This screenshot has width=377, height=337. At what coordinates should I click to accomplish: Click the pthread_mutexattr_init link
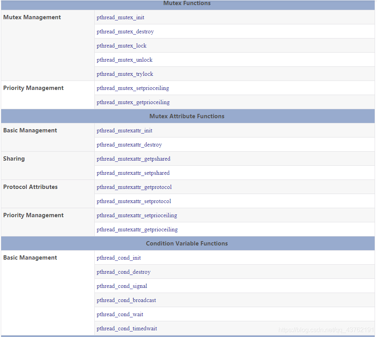click(124, 130)
